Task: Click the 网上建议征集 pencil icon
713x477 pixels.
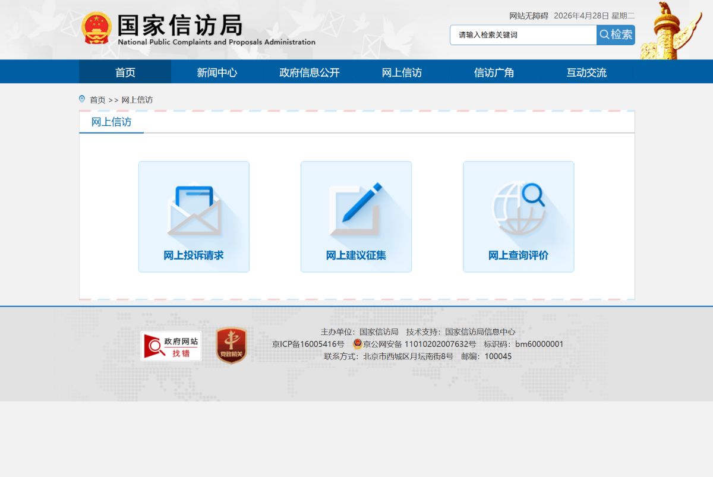Action: [x=355, y=208]
